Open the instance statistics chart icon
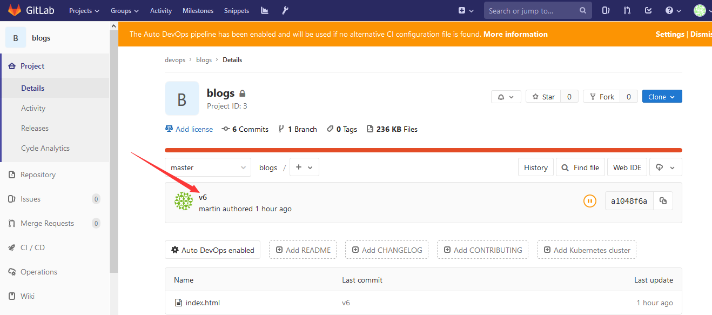 pos(264,11)
